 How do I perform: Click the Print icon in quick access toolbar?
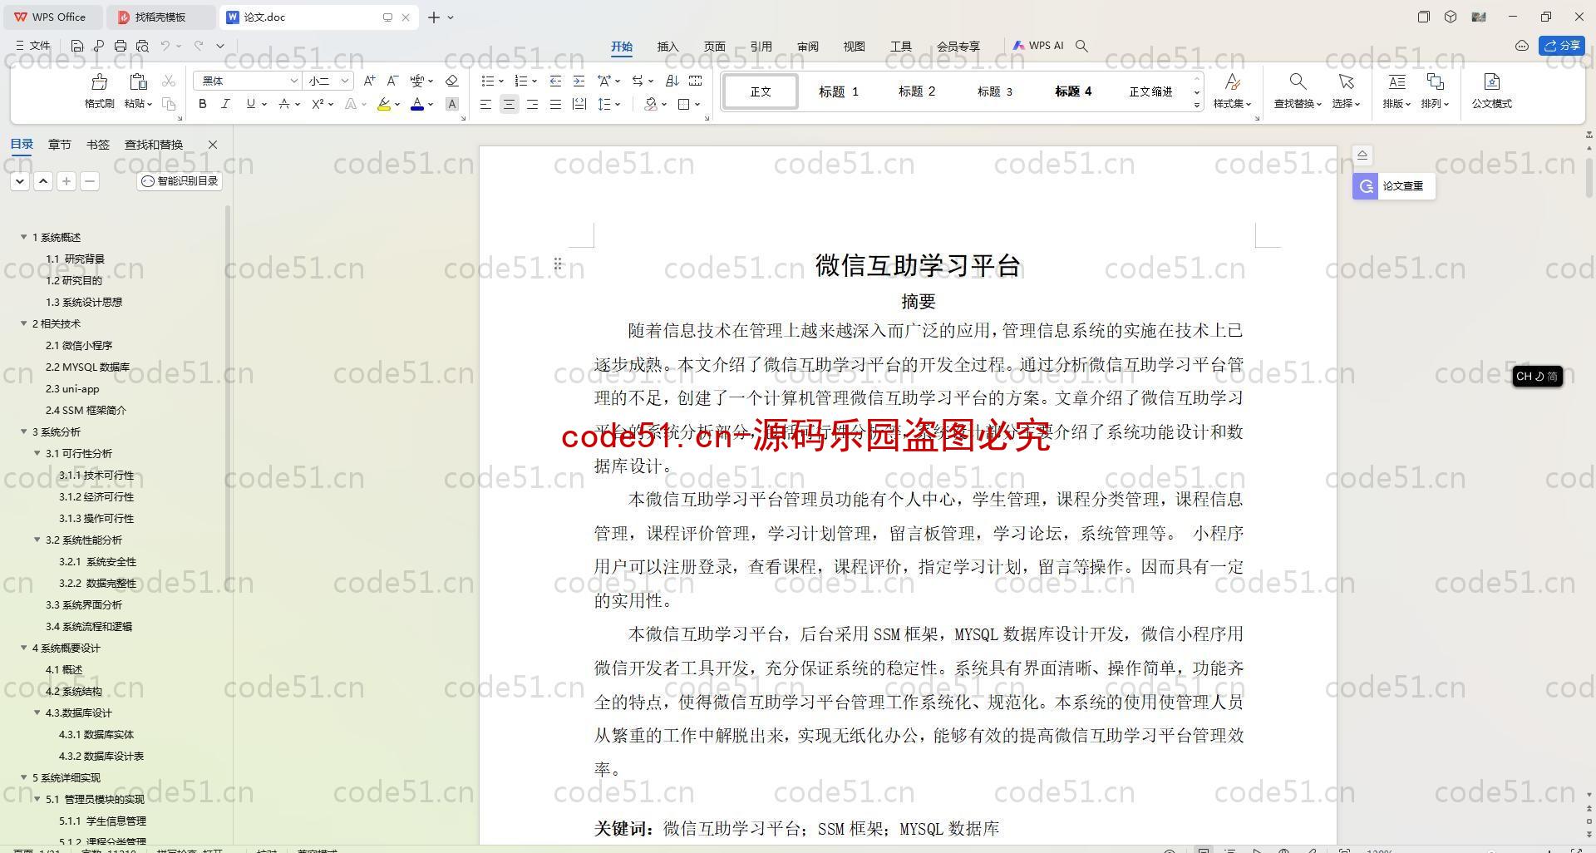[121, 46]
